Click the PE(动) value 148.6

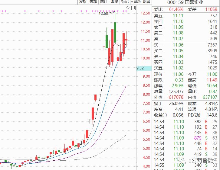[212, 115]
